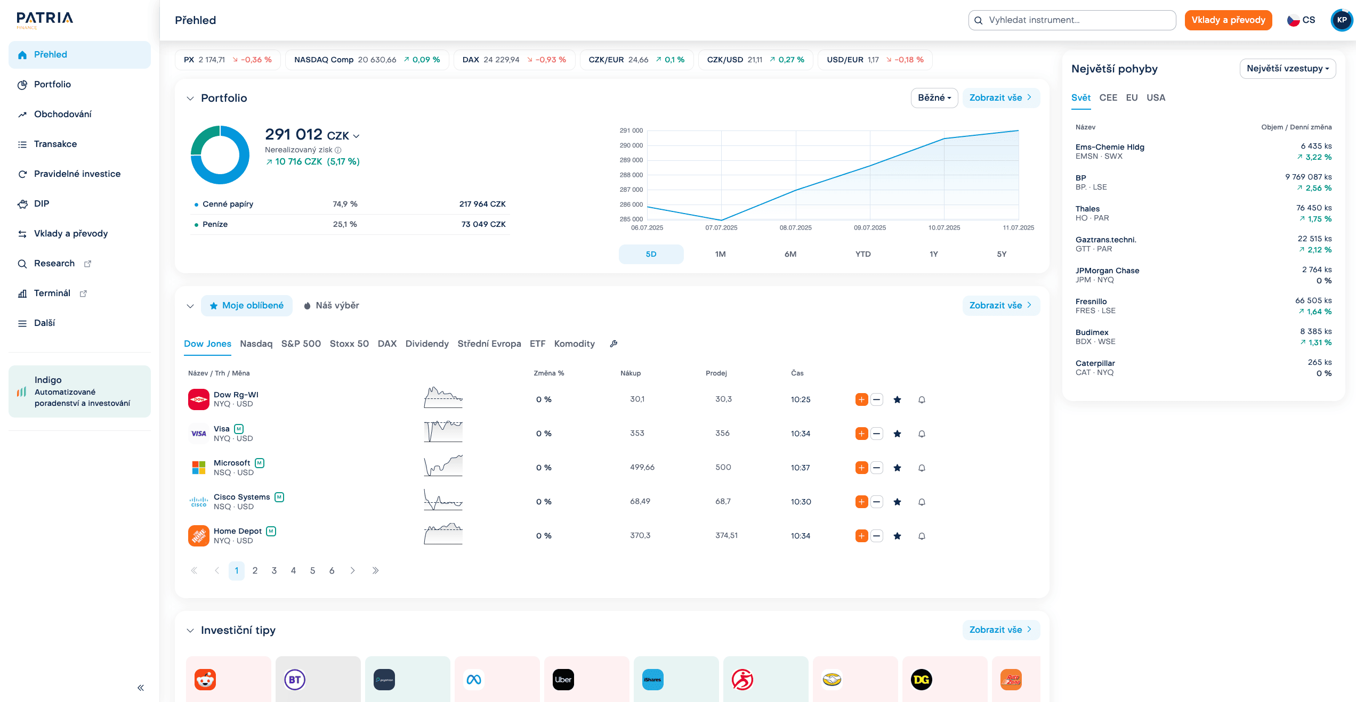Screen dimensions: 1356x702
Task: Switch to Náš výběr list
Action: tap(331, 305)
